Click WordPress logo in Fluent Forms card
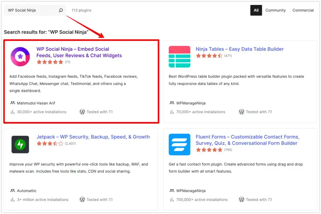 tap(242, 200)
